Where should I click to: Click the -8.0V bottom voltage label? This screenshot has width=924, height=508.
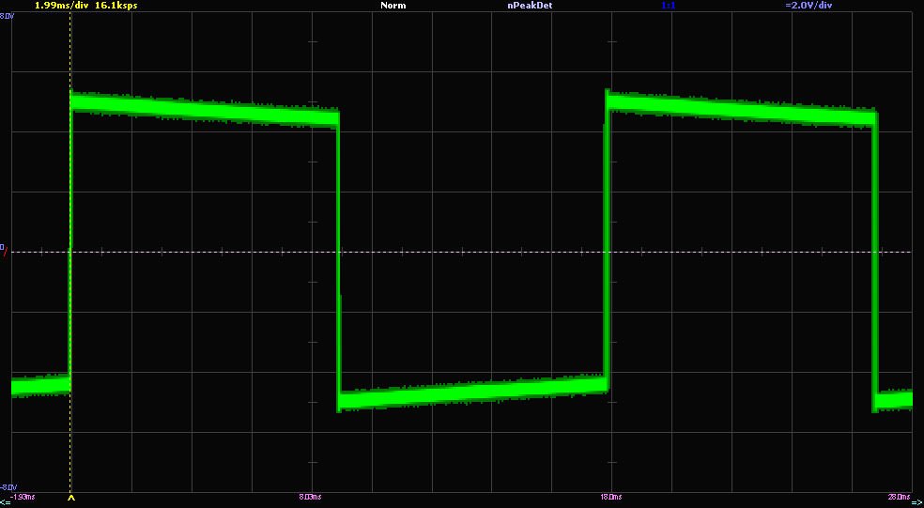point(8,486)
